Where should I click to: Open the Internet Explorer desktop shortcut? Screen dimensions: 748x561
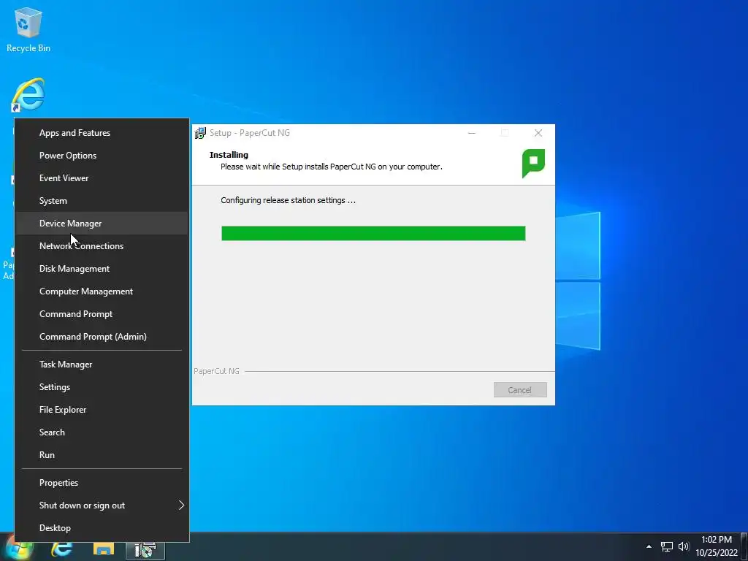(28, 95)
